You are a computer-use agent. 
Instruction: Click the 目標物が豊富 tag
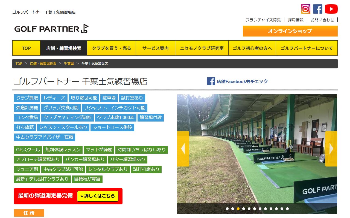[x=87, y=179]
